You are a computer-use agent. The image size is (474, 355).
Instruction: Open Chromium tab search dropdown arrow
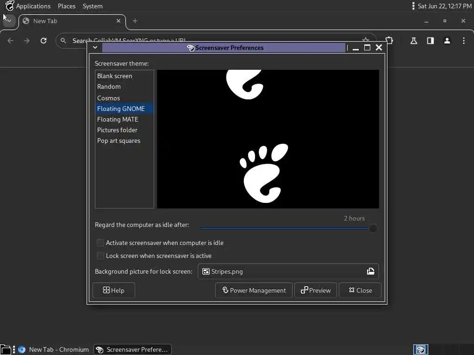9,20
